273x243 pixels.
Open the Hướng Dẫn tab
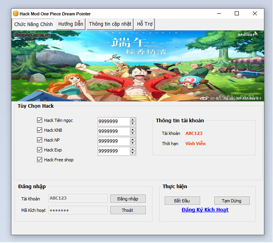(71, 24)
